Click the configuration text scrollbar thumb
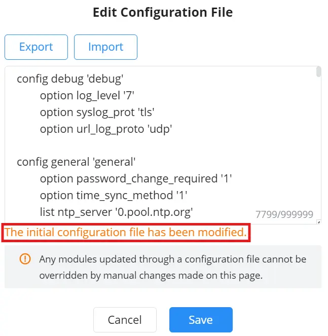Screen dimensions: 328x336 pos(318,71)
